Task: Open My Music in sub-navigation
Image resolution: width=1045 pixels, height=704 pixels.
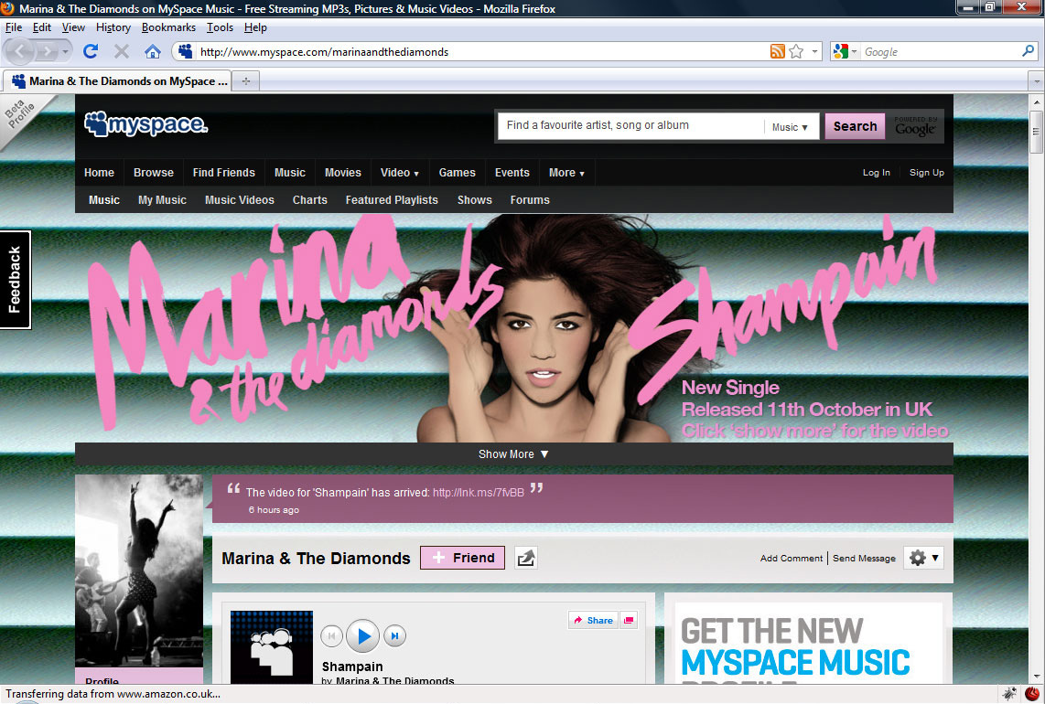Action: click(x=162, y=200)
